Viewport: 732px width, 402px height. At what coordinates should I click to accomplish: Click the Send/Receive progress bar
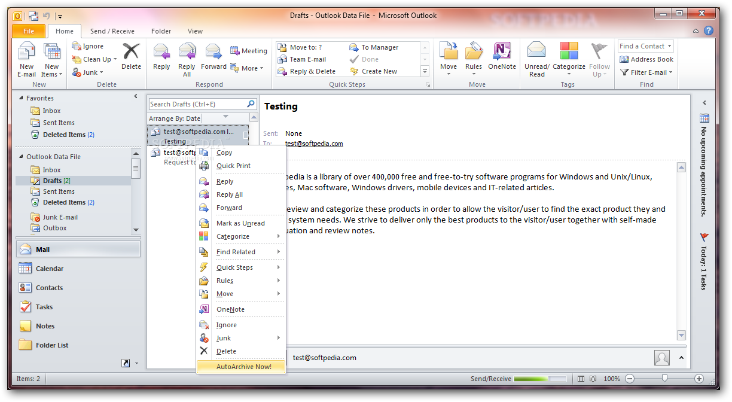tap(539, 379)
